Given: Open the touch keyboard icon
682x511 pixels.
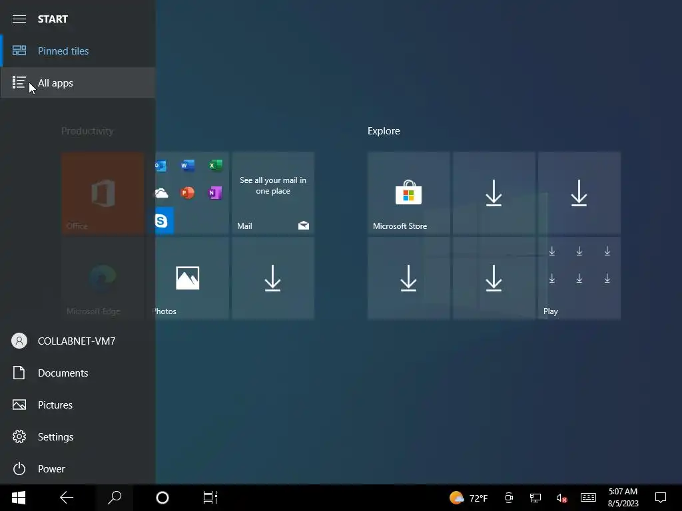Looking at the screenshot, I should coord(588,498).
